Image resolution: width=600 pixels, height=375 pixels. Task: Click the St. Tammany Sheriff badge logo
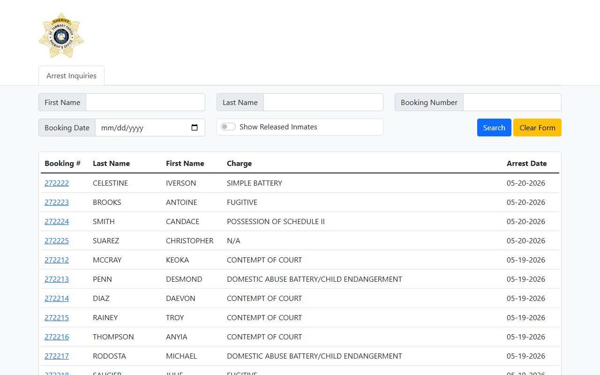point(61,36)
